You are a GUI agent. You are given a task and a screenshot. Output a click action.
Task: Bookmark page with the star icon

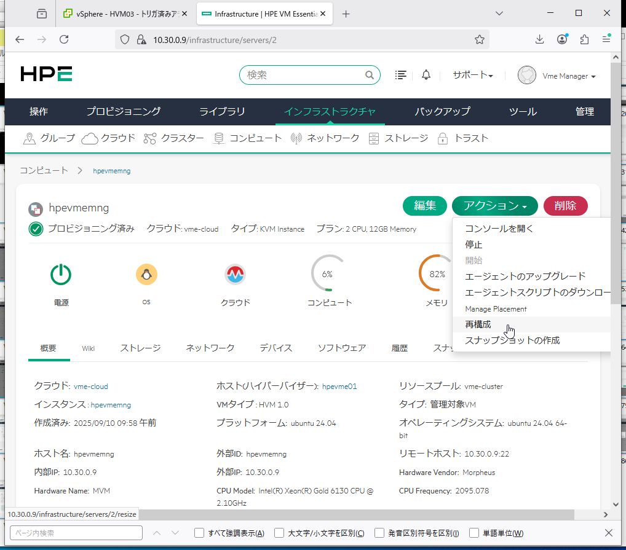(x=480, y=39)
